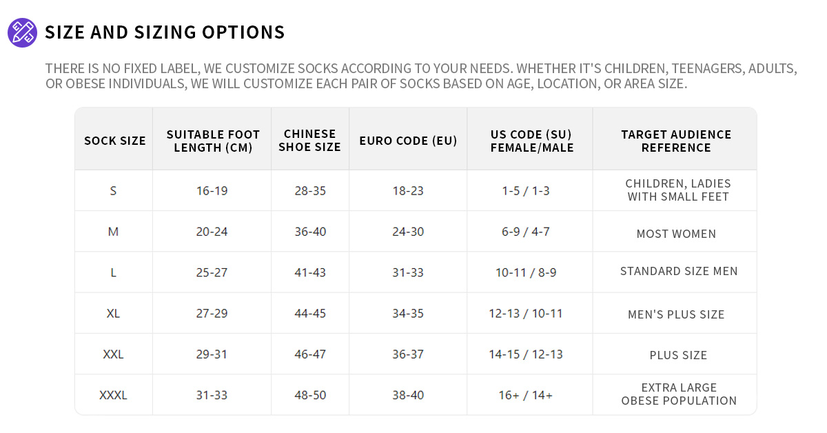Viewport: 827px width, 433px height.
Task: Click the XL sock size cell
Action: tap(113, 313)
